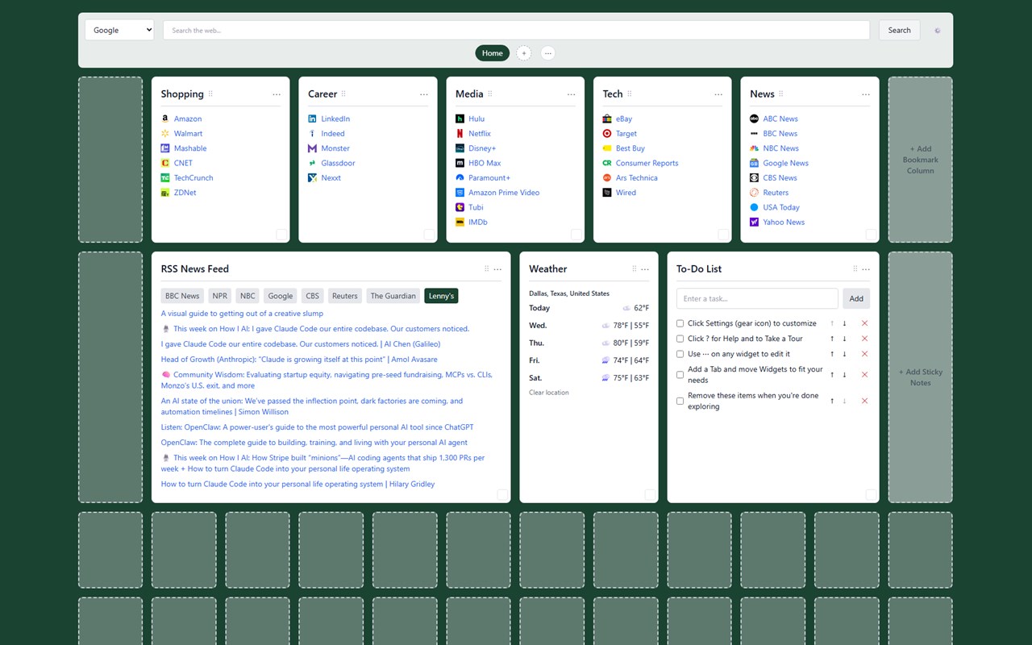Viewport: 1032px width, 645px height.
Task: Open the Weather widget options menu
Action: point(645,269)
